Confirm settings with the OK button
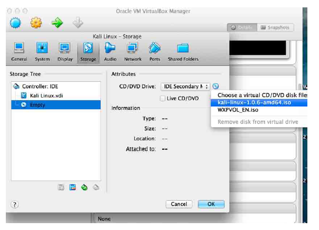Screen dimensions: 319x230 (211, 204)
